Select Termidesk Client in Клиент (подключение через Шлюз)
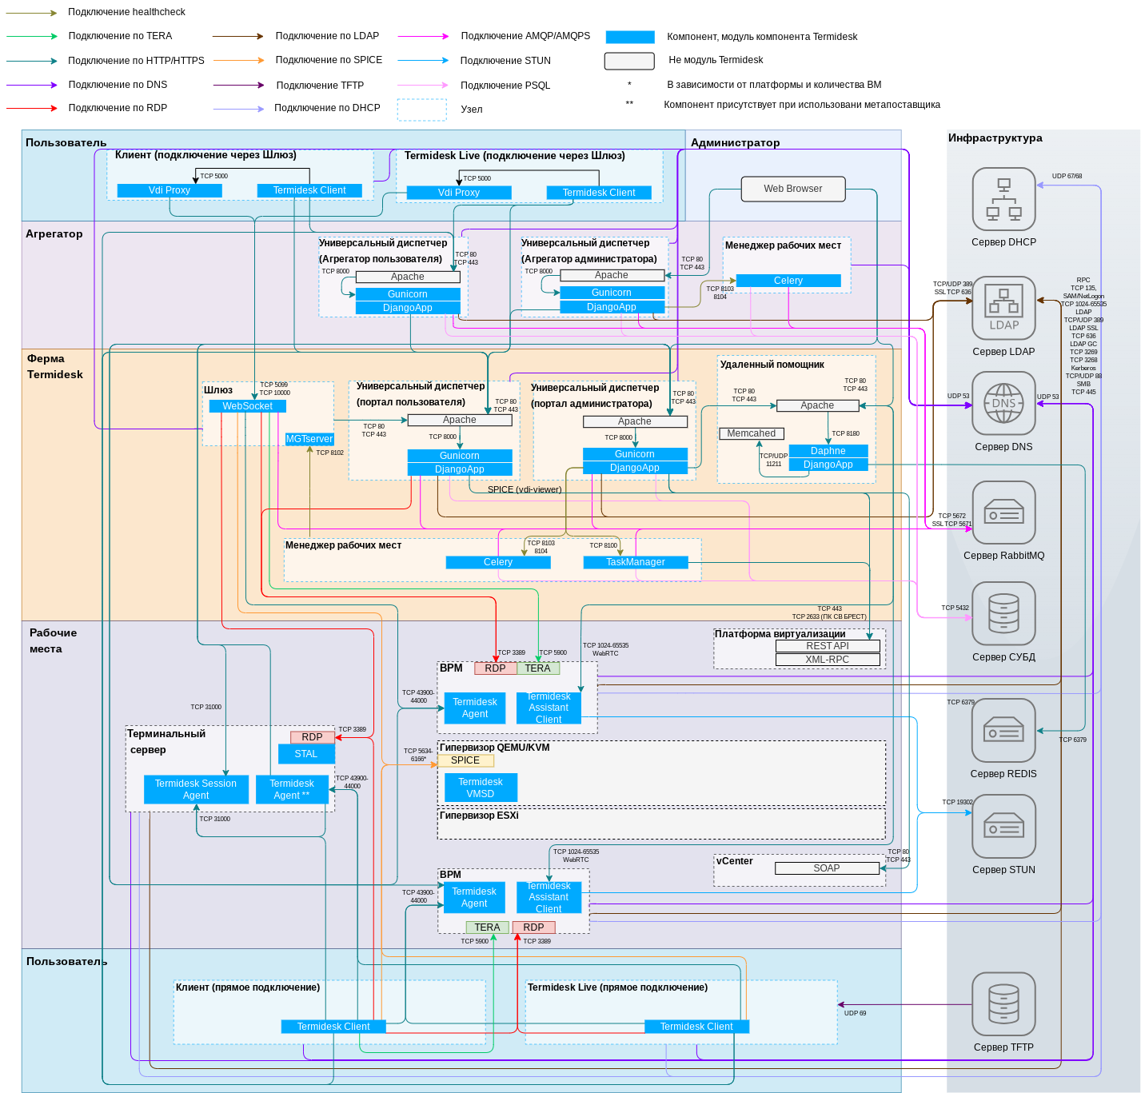Image resolution: width=1141 pixels, height=1093 pixels. click(x=309, y=190)
